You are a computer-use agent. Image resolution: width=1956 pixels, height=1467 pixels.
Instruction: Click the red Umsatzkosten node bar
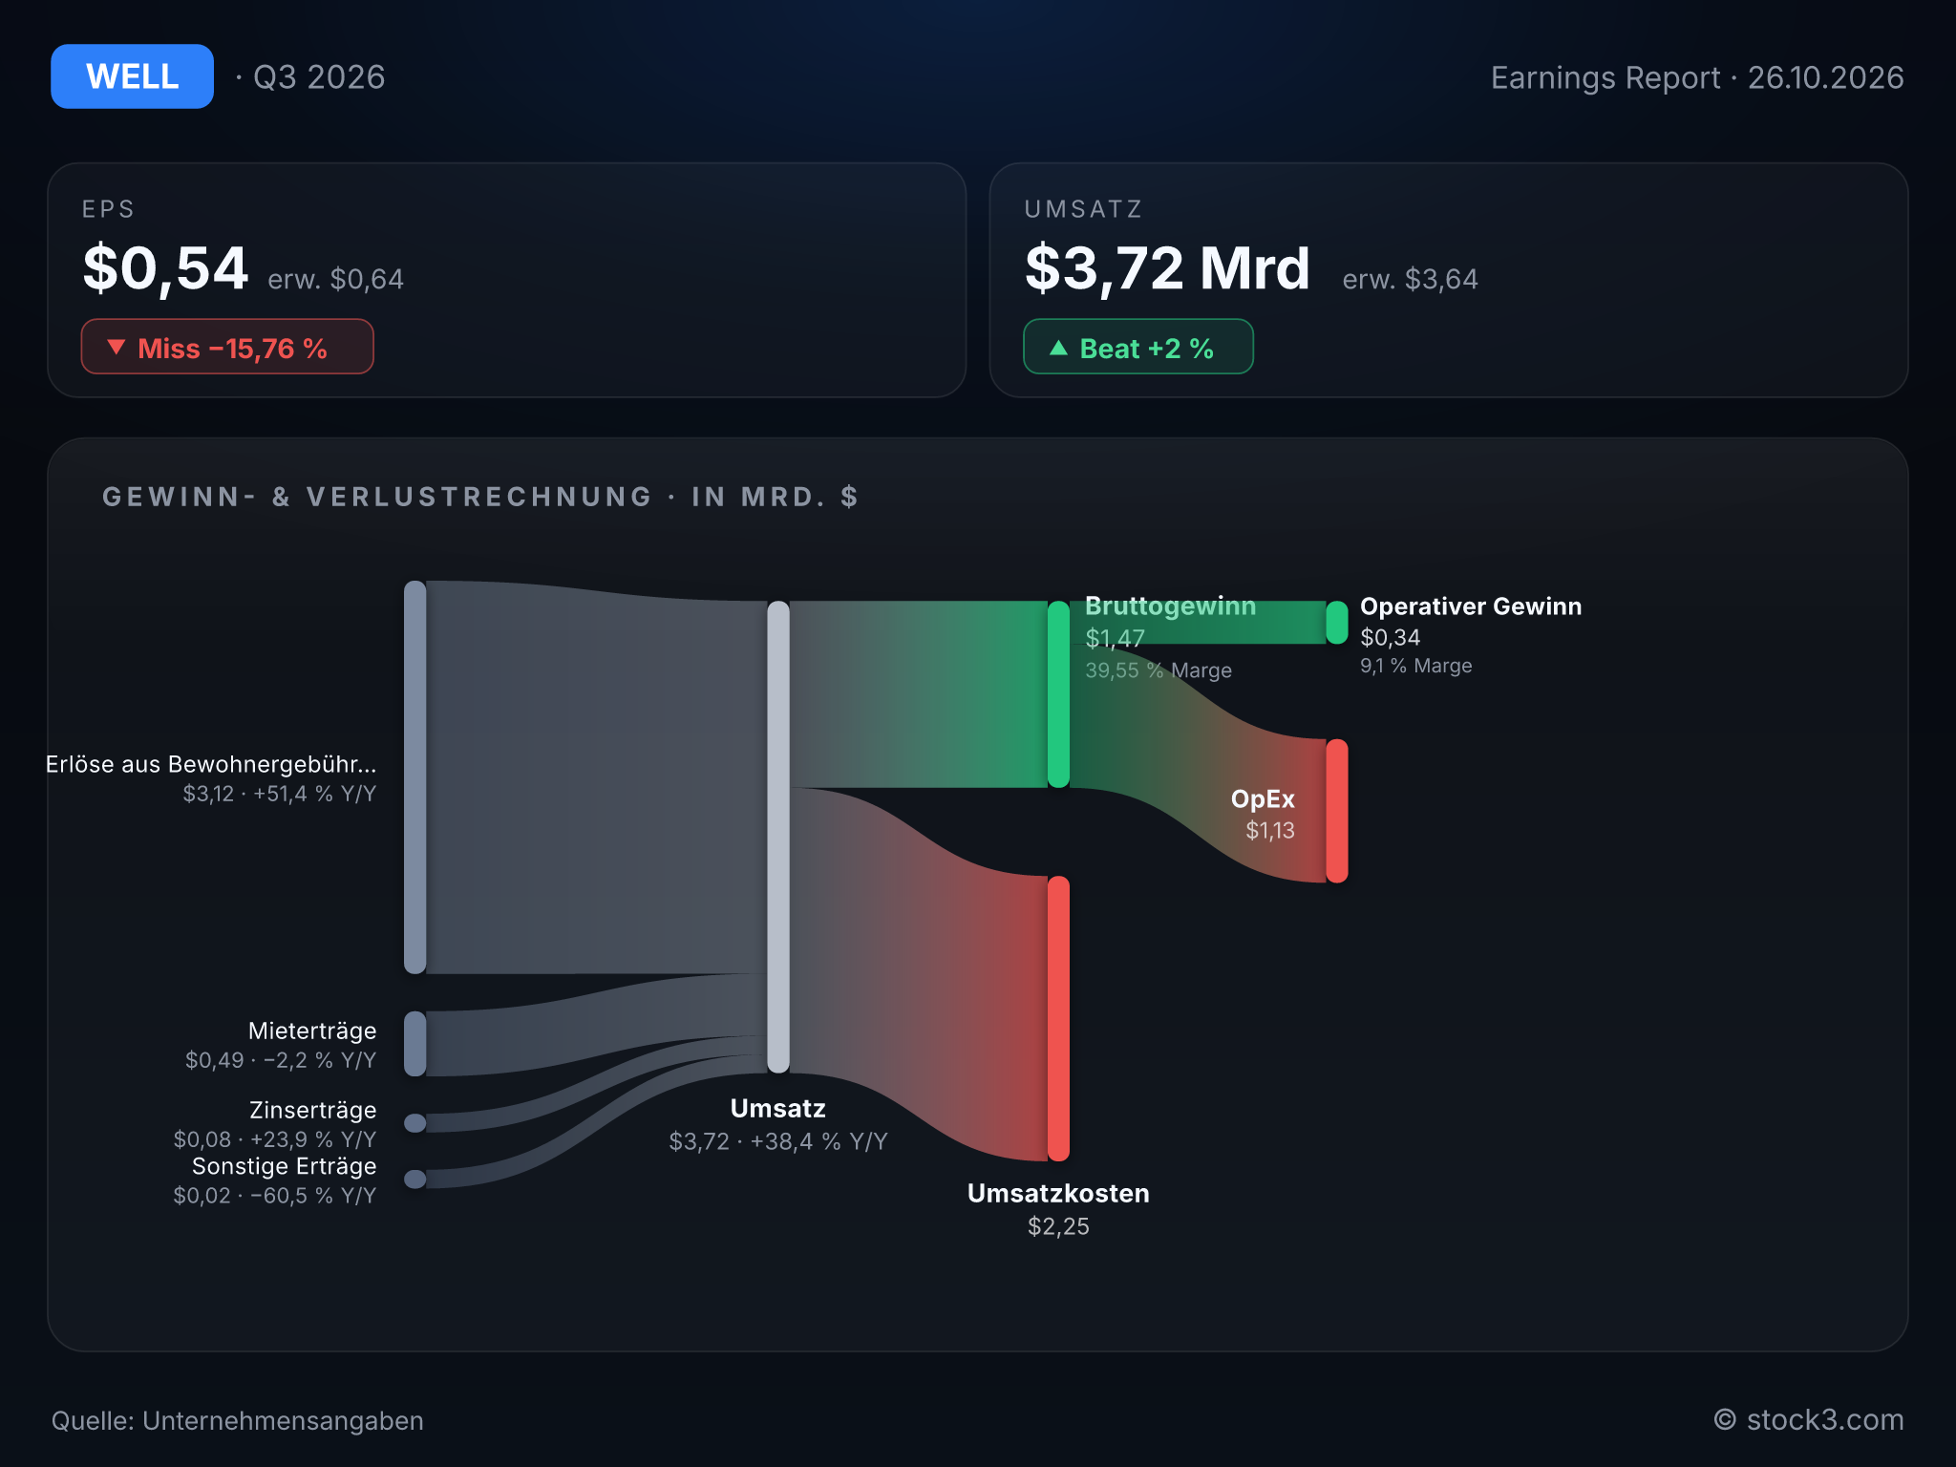[1058, 1019]
